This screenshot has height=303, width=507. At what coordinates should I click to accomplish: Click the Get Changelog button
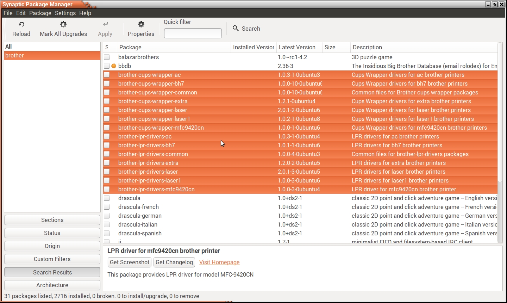(x=174, y=262)
